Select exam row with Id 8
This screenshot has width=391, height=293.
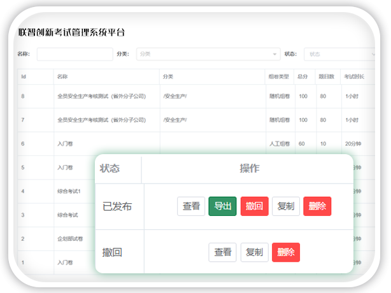click(102, 96)
